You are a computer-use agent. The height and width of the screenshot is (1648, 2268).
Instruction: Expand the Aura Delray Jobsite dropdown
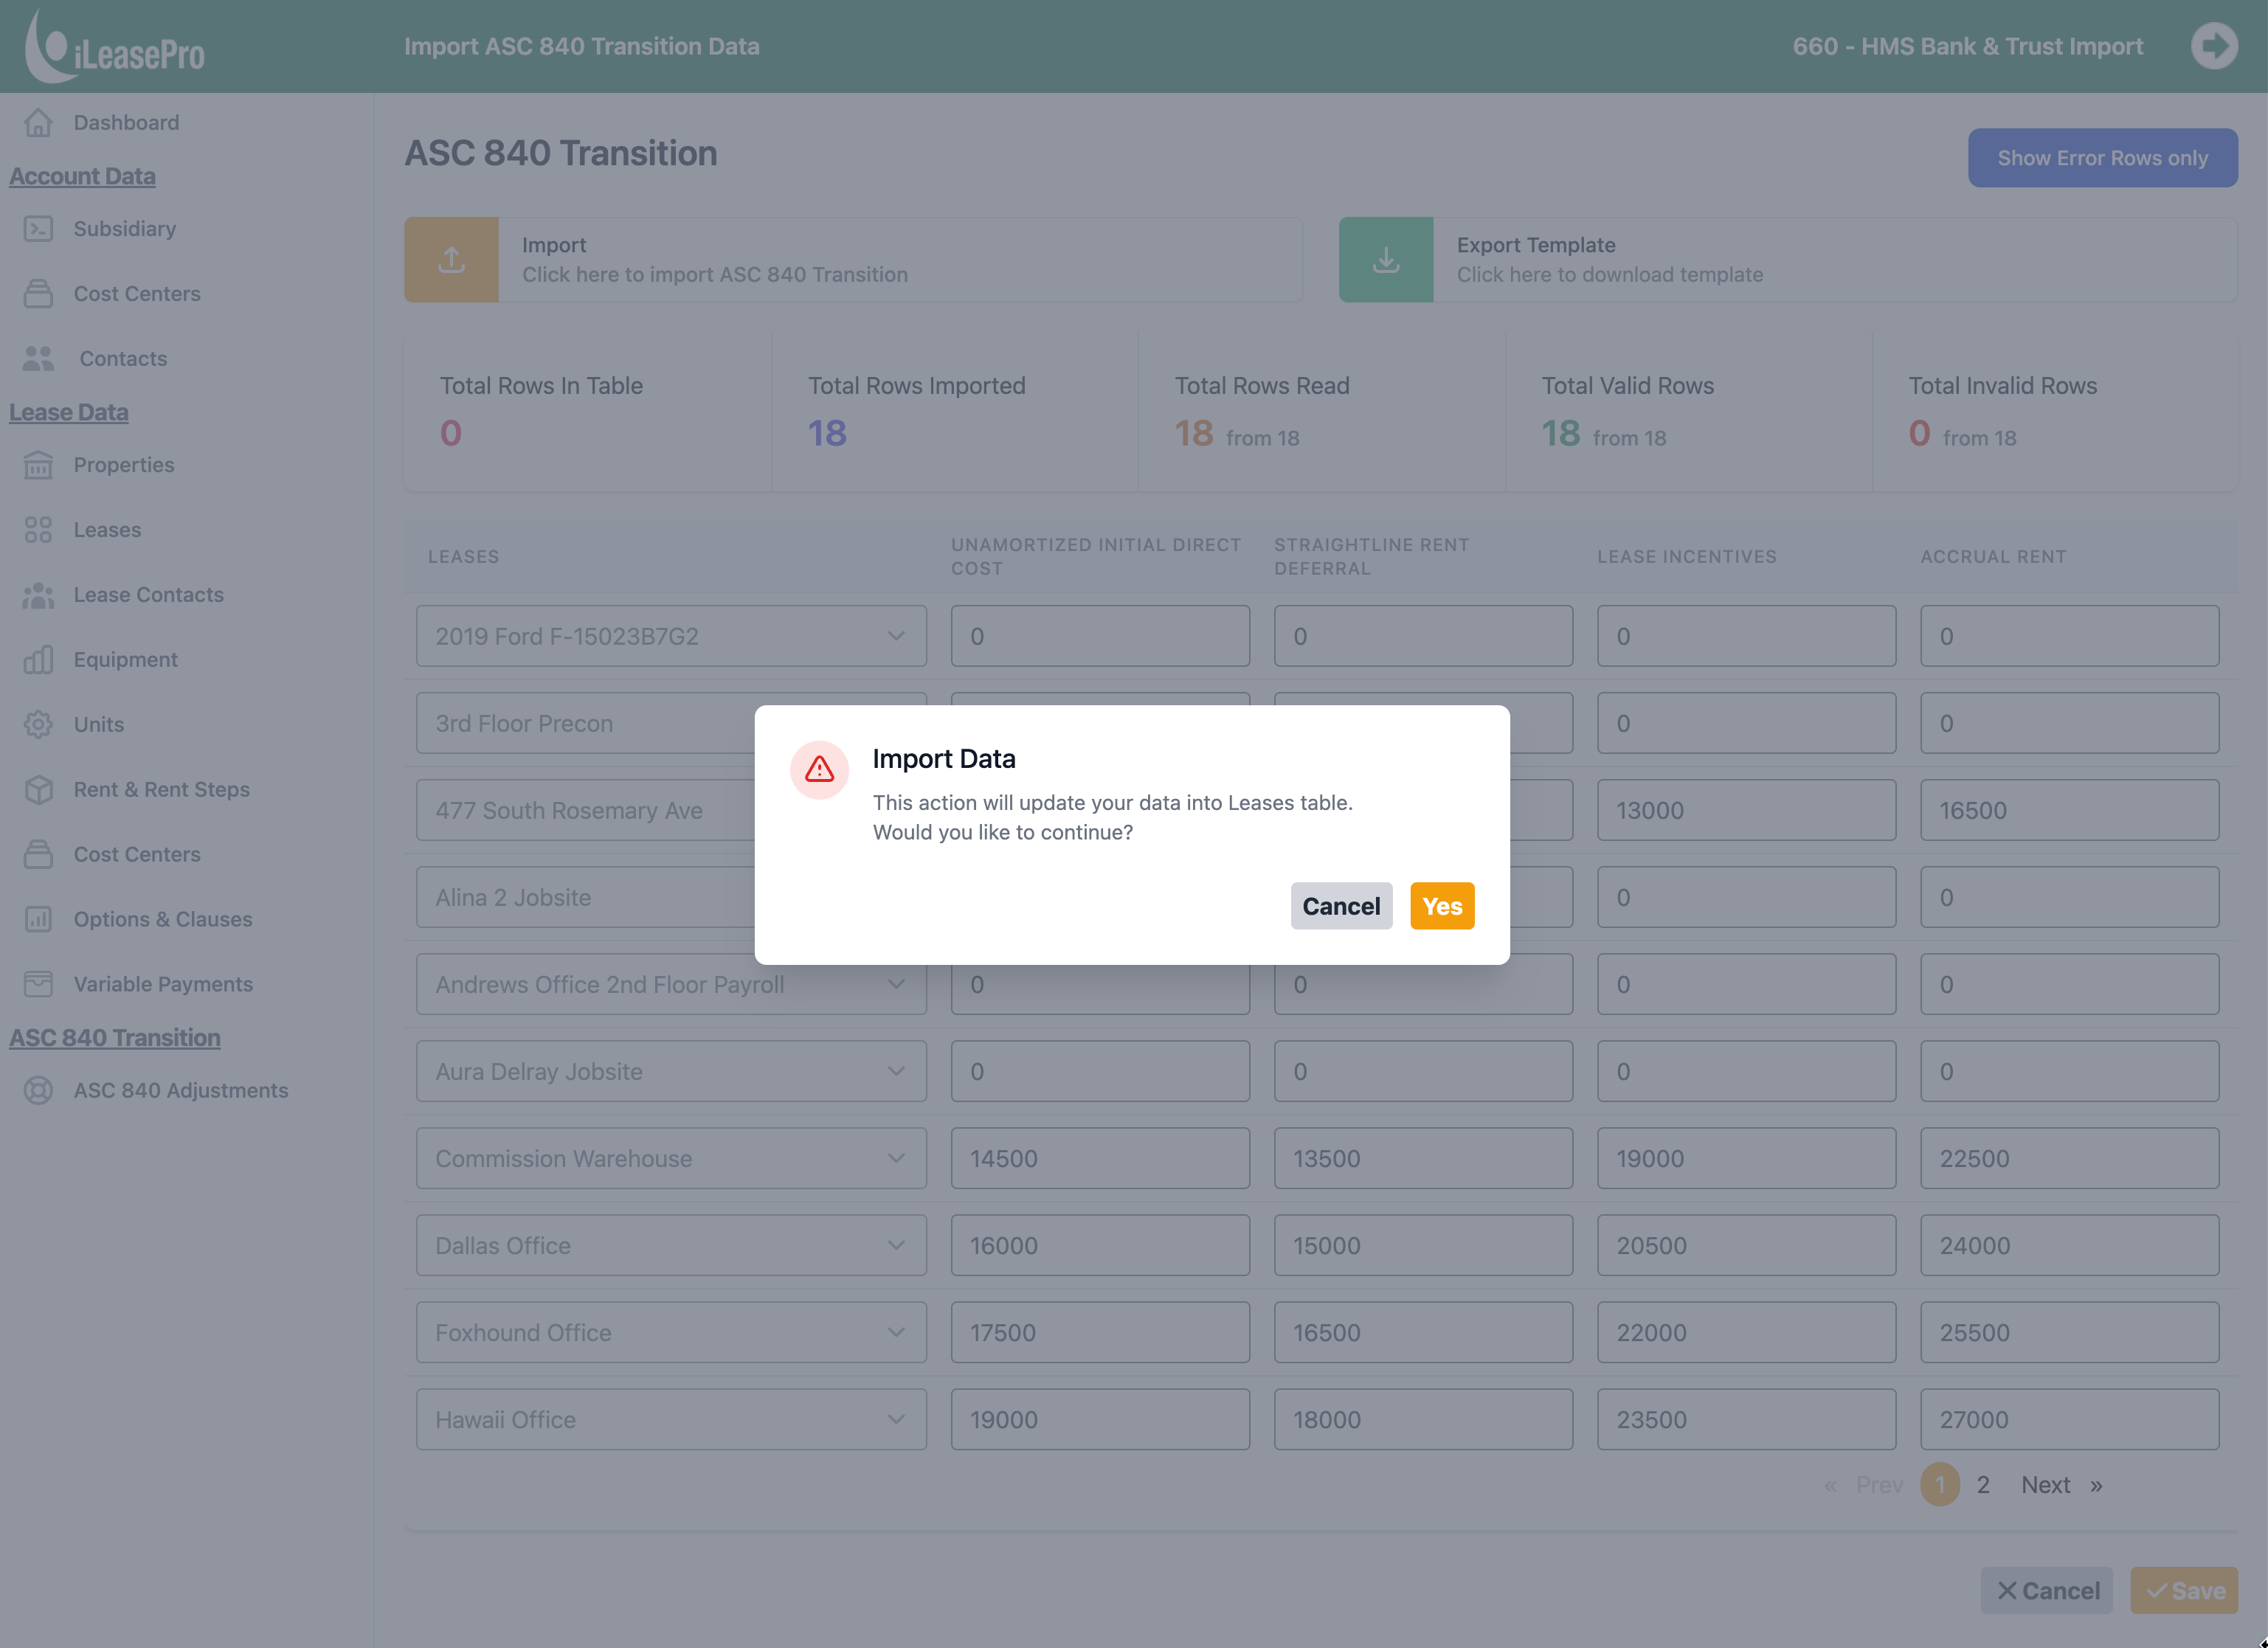tap(671, 1071)
